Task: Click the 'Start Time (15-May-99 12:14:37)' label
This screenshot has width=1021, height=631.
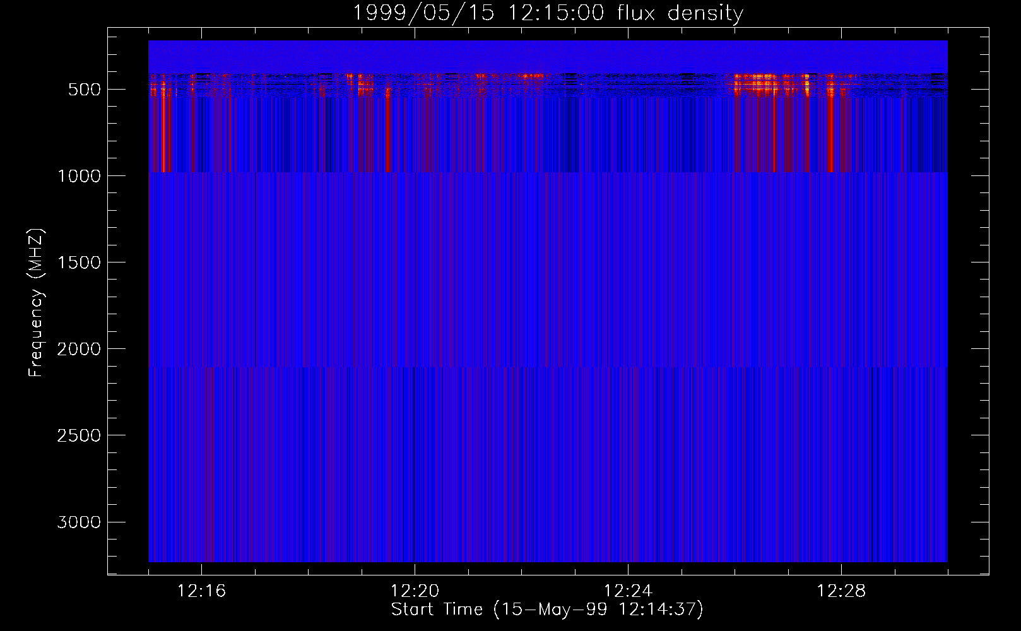Action: pos(547,610)
